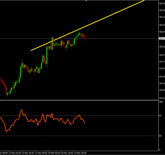
Task: Click the RSI level 70 label
Action: 160,116
